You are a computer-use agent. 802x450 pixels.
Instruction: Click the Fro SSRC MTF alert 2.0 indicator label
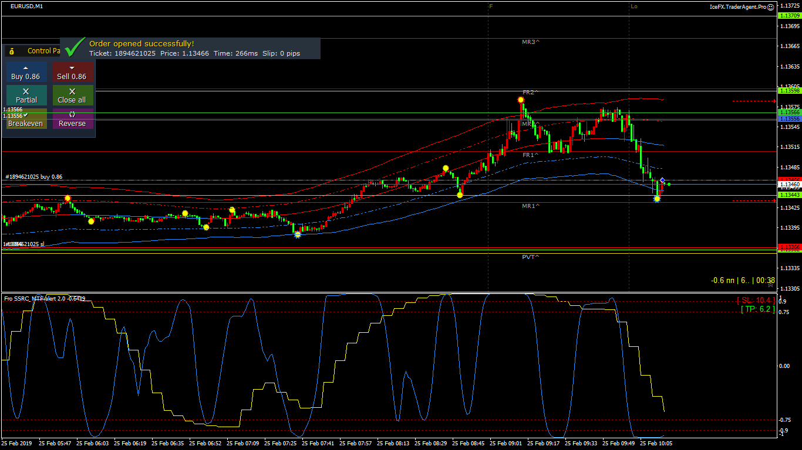coord(45,299)
